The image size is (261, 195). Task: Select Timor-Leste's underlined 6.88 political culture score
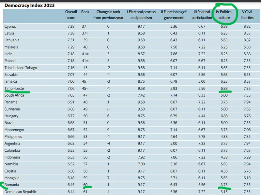pyautogui.click(x=224, y=88)
